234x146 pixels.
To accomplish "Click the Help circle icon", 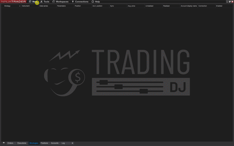I will pos(93,2).
